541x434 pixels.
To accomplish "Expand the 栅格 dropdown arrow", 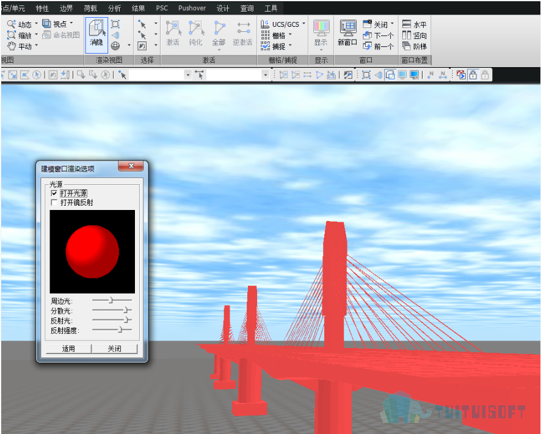I will (x=290, y=35).
